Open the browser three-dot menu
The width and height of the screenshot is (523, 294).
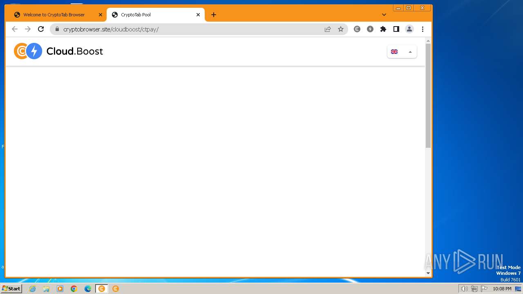[422, 29]
